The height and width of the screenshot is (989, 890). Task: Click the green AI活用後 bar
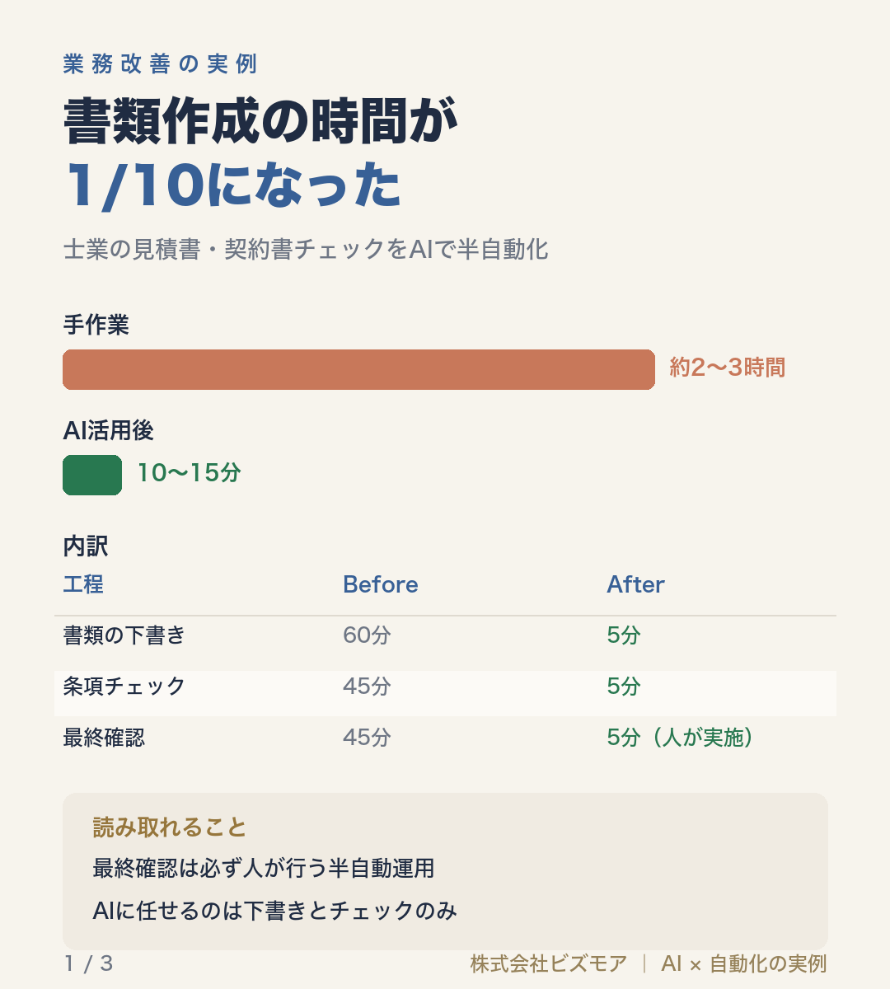point(92,476)
